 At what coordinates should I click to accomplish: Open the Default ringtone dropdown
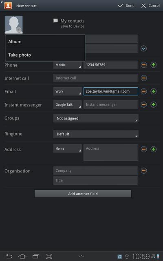[x=96, y=134]
